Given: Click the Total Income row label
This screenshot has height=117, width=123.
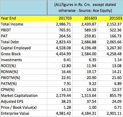Looking at the screenshot, I should click(12, 24).
